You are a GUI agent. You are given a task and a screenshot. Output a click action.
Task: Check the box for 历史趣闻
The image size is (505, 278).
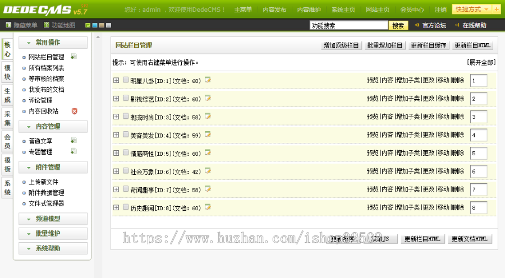[126, 207]
